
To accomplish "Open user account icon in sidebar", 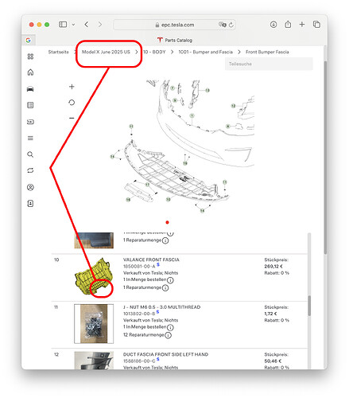I will 30,187.
